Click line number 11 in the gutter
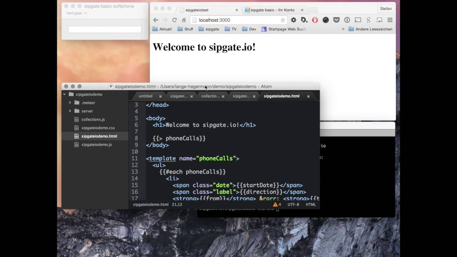Image resolution: width=457 pixels, height=257 pixels. (x=135, y=158)
